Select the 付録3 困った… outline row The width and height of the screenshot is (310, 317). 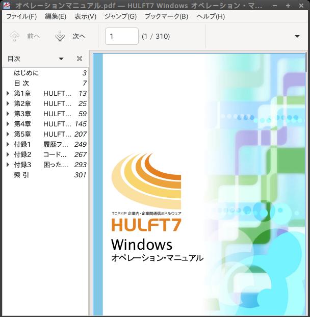point(45,165)
